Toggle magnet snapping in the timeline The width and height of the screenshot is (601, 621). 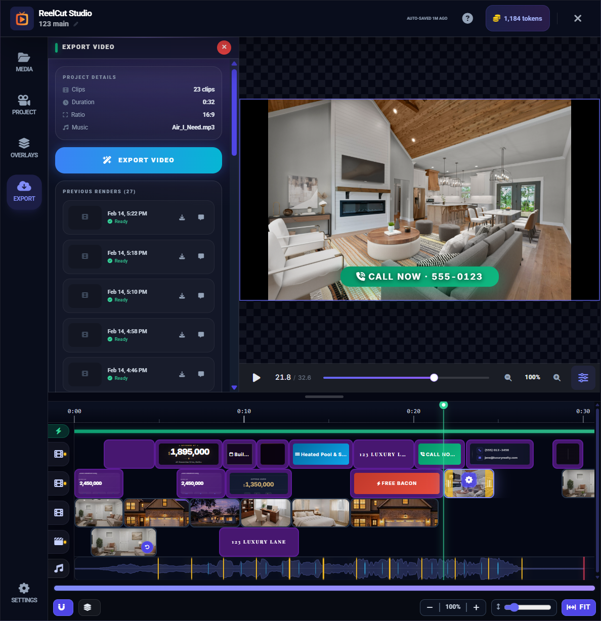63,607
